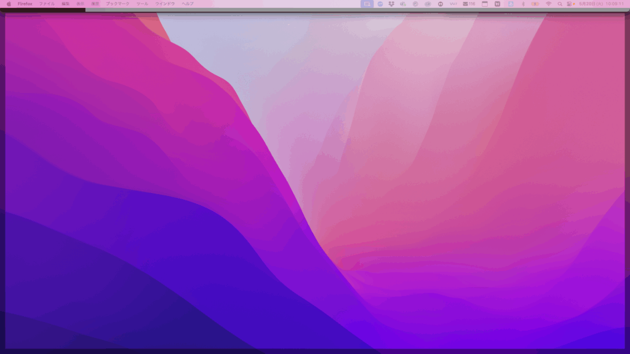Show battery status from menu bar
This screenshot has height=354, width=630.
pos(535,4)
